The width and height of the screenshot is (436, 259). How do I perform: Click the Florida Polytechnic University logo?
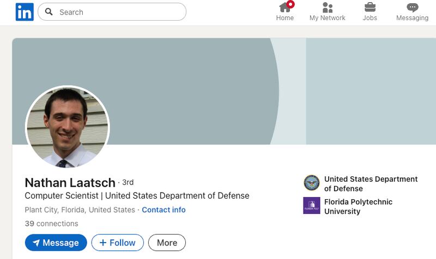coord(312,206)
